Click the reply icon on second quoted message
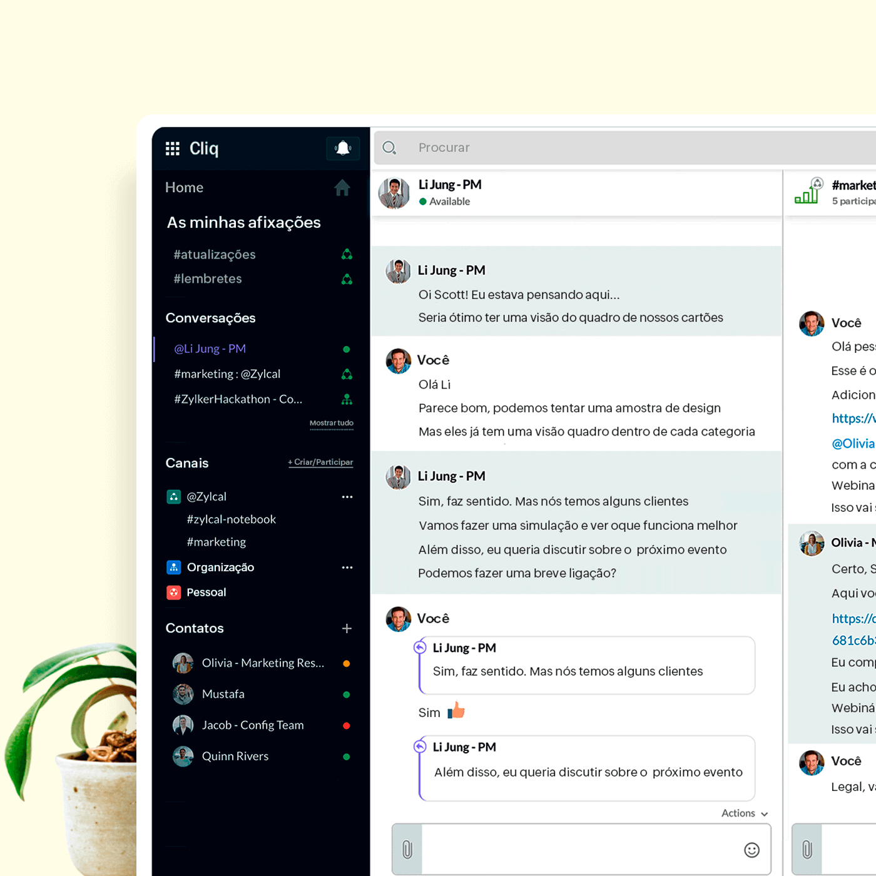The width and height of the screenshot is (876, 876). 420,746
